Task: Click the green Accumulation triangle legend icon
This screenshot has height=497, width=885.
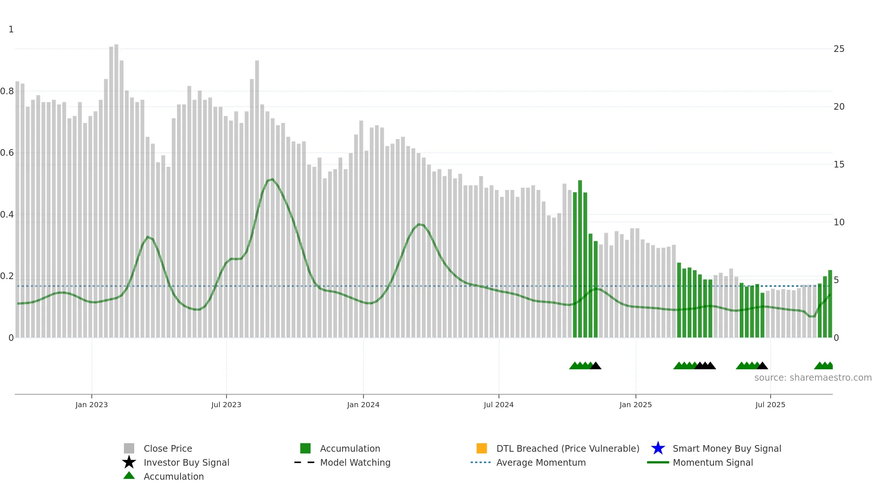Action: [129, 476]
